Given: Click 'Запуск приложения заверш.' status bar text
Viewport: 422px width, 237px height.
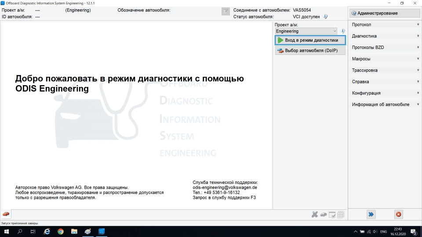Looking at the screenshot, I should 20,223.
